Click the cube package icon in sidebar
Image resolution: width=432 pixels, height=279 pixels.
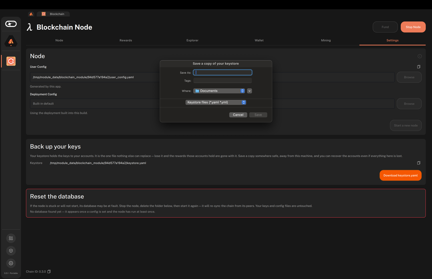11,251
